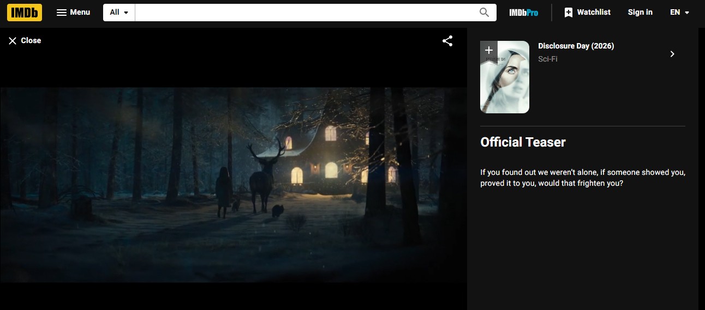Viewport: 705px width, 310px height.
Task: Open the EN language dropdown
Action: click(x=679, y=13)
